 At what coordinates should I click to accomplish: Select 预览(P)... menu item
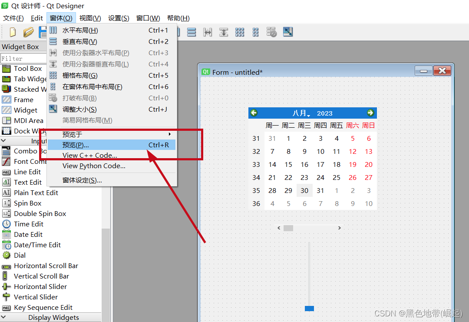tap(112, 145)
